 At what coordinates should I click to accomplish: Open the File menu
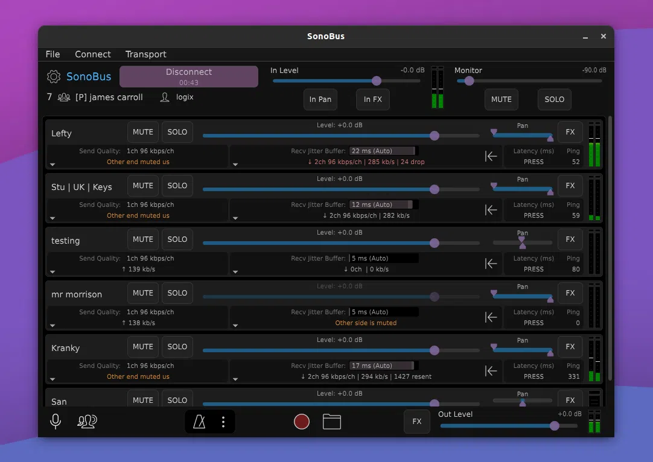click(53, 54)
